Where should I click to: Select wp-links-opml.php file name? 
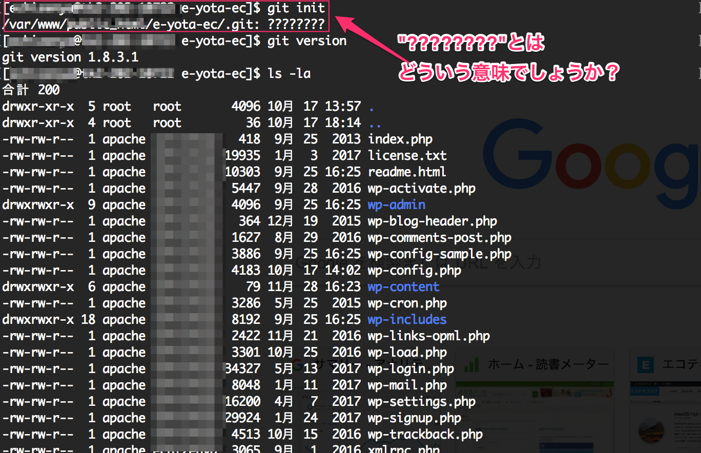(x=429, y=336)
